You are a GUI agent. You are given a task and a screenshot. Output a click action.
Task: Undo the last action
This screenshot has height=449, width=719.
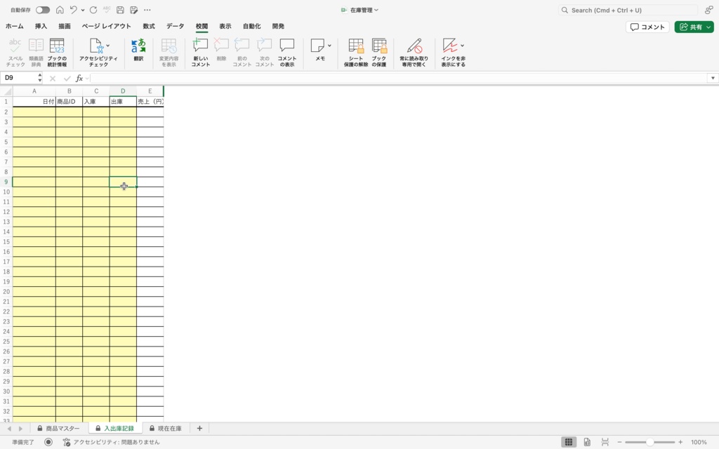coord(73,10)
